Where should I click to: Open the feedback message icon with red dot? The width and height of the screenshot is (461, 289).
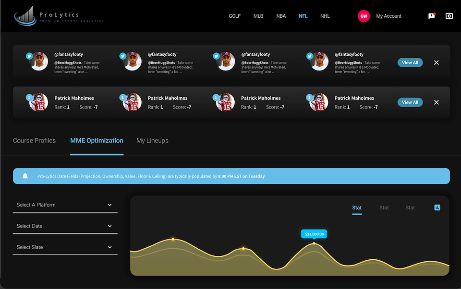coord(432,16)
